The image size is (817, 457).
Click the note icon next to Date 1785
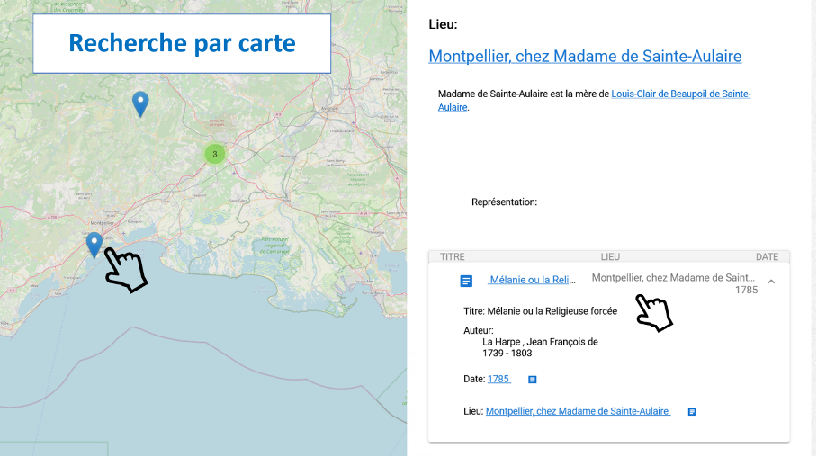(533, 380)
